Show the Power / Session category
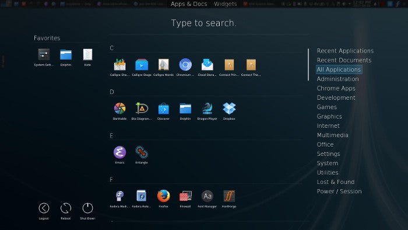 coord(339,191)
